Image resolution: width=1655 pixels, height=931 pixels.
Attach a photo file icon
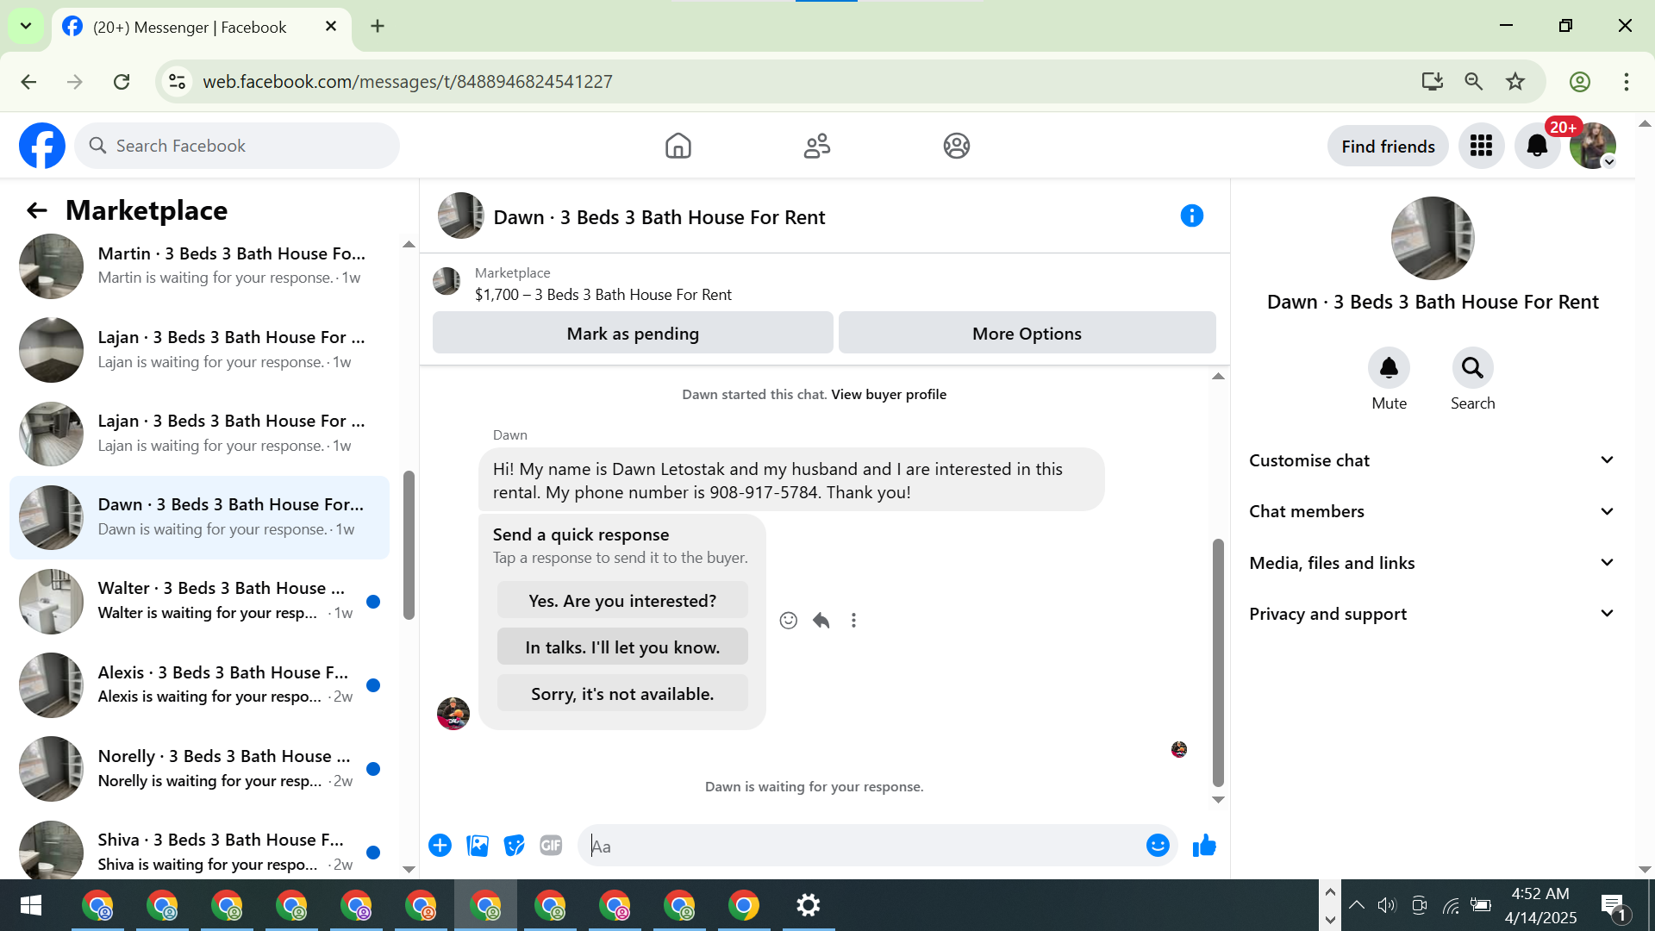[478, 846]
